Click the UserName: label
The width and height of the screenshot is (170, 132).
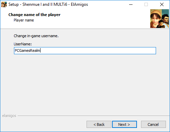[x=23, y=44]
